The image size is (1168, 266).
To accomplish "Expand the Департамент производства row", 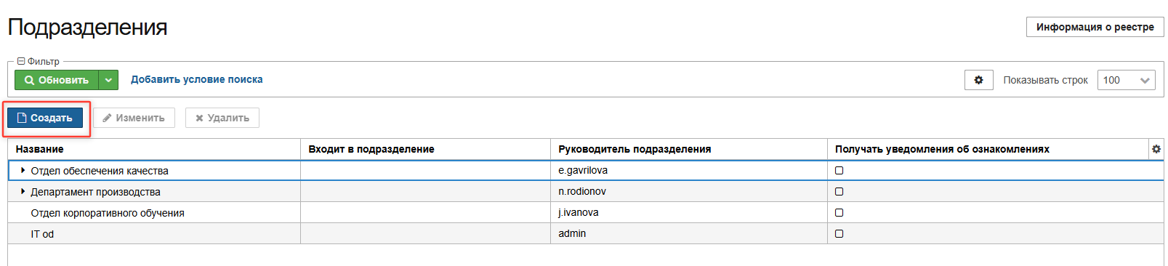I will (x=23, y=191).
